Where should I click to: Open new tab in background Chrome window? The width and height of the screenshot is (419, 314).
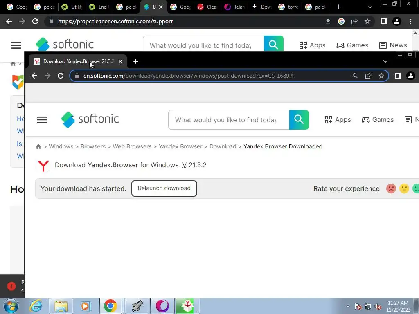pyautogui.click(x=338, y=7)
